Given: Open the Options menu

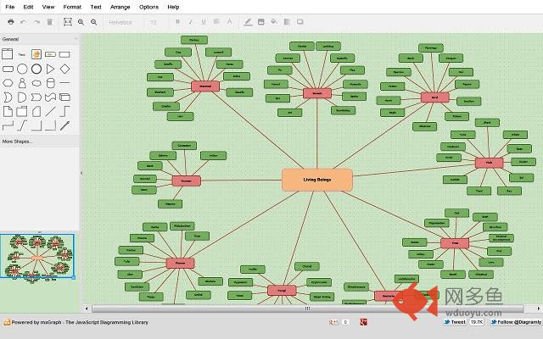Looking at the screenshot, I should [148, 7].
